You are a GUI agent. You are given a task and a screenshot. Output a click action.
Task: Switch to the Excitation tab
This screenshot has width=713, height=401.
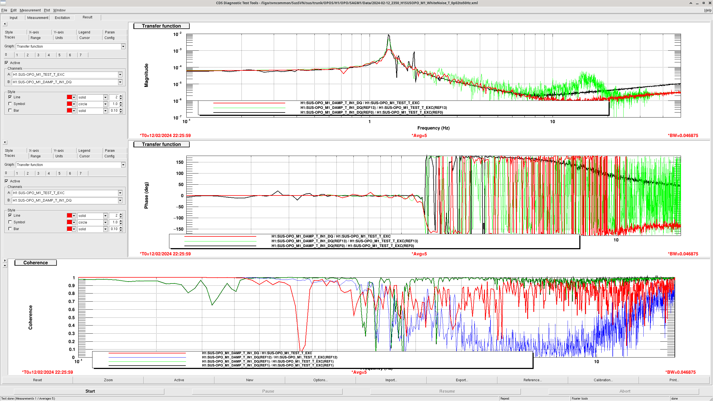pos(62,18)
